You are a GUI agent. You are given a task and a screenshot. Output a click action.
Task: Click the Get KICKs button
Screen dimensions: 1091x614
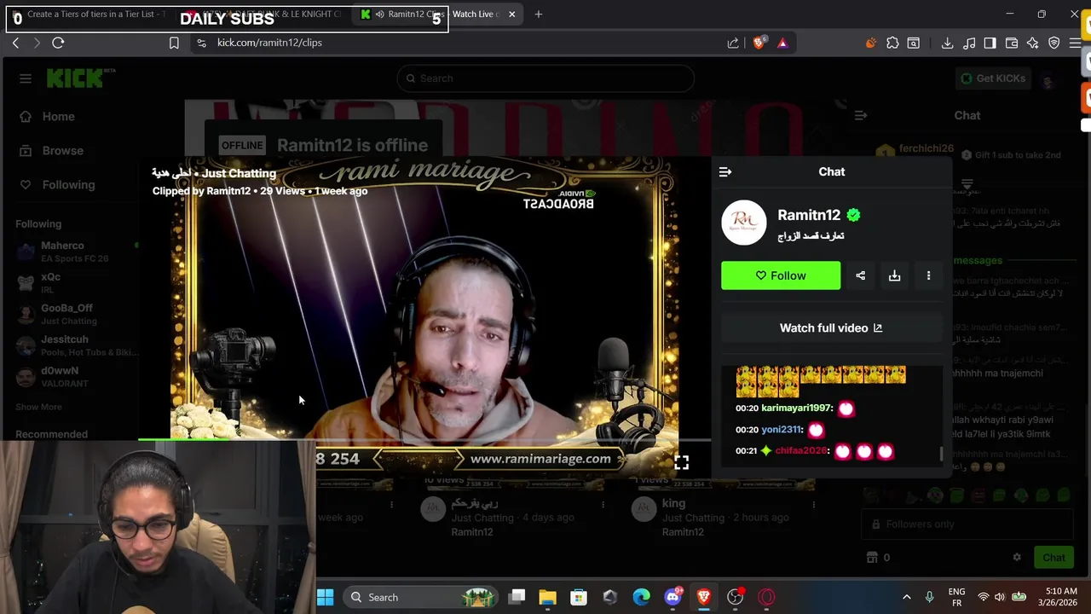[x=993, y=78]
